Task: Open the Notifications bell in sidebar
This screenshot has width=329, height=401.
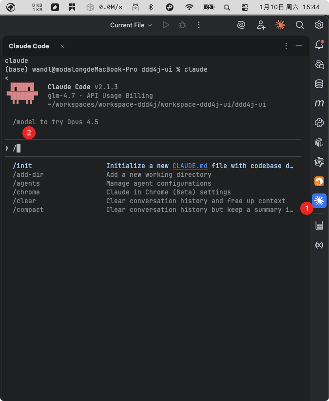Action: (319, 45)
